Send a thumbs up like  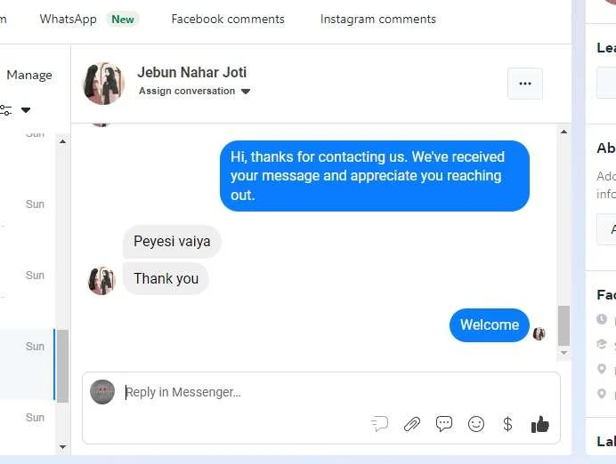(540, 424)
